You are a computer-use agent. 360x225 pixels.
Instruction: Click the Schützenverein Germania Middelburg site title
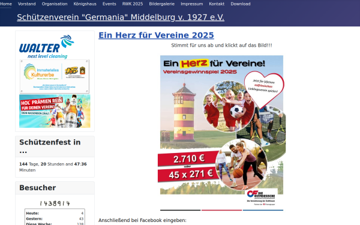[x=121, y=17]
